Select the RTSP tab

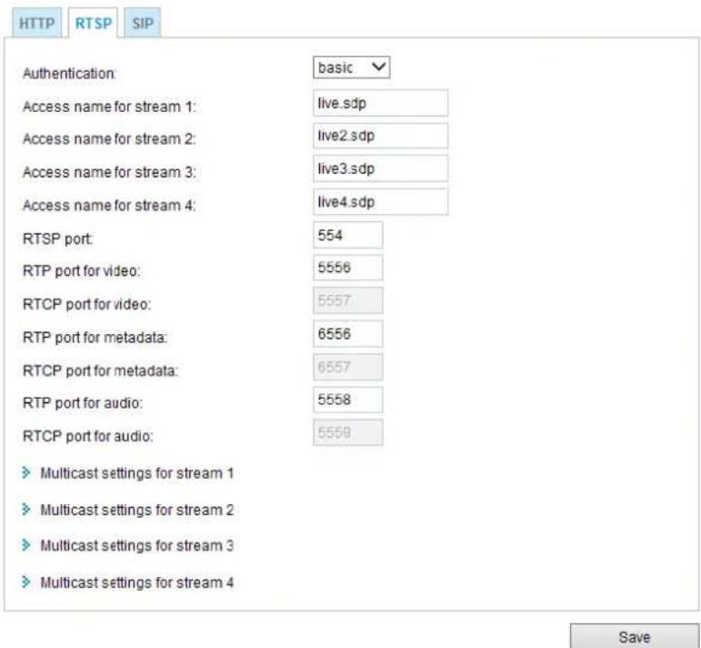point(93,23)
